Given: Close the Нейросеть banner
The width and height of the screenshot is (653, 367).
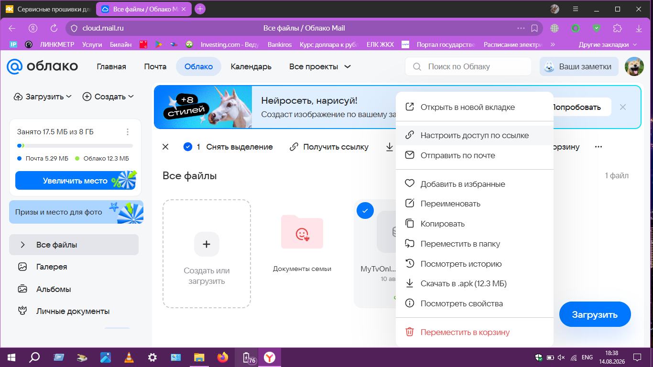Looking at the screenshot, I should pyautogui.click(x=623, y=107).
